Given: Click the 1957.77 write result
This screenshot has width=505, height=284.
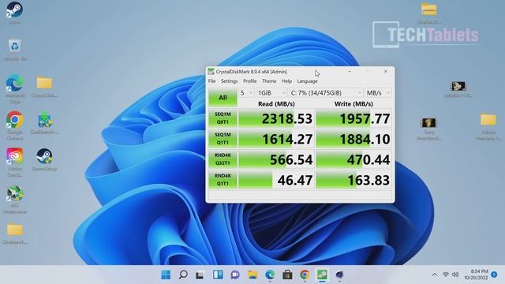Looking at the screenshot, I should click(x=353, y=118).
